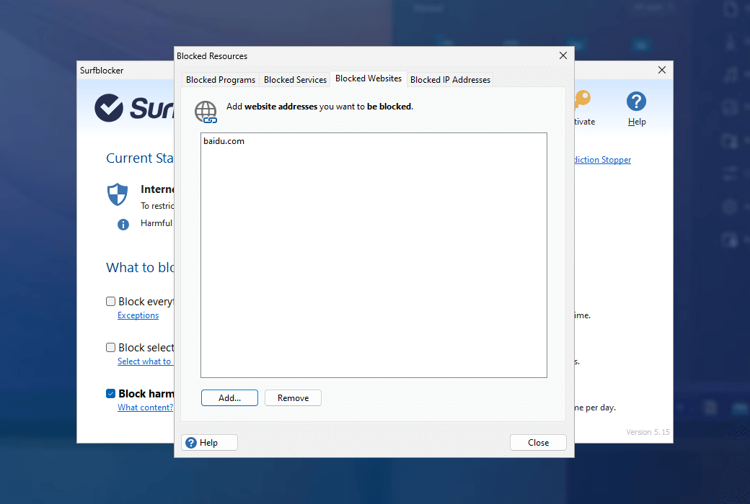Screen dimensions: 750x504
Task: Click the Help label in Surfblocker toolbar
Action: [637, 122]
